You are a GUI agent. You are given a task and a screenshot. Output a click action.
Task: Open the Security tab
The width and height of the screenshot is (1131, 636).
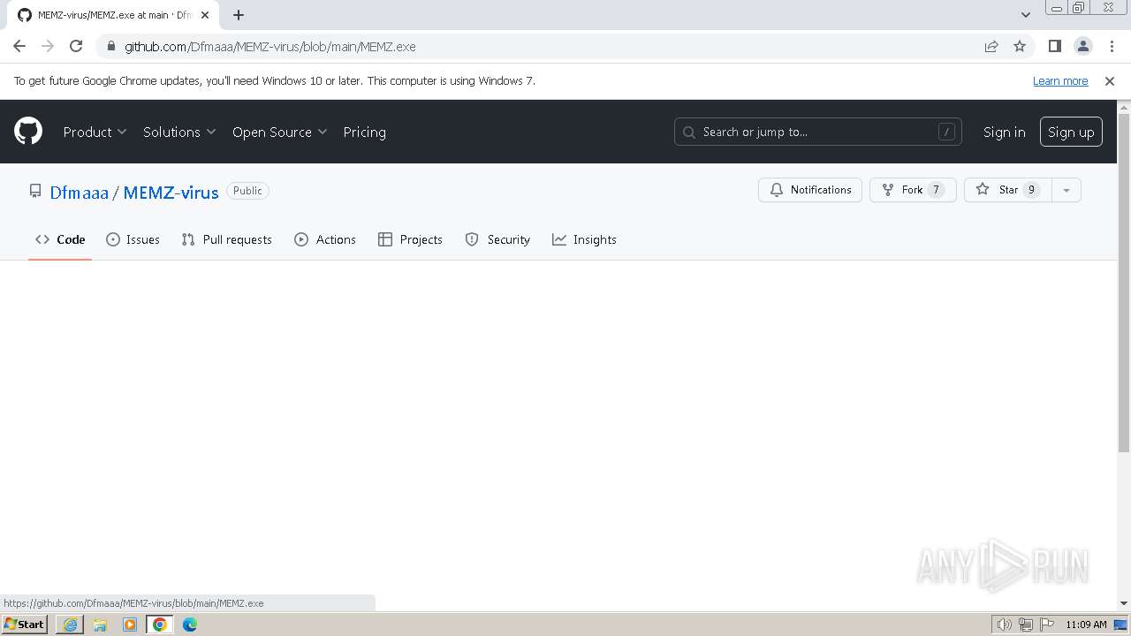(x=497, y=239)
